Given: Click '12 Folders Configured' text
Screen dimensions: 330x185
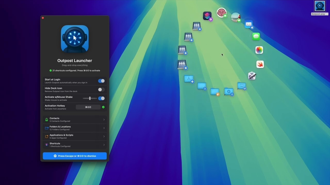Looking at the screenshot, I should [60, 129].
